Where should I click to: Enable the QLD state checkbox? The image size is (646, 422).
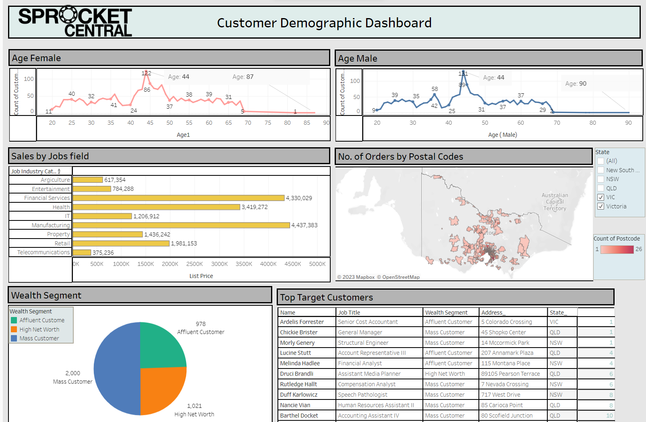pyautogui.click(x=601, y=188)
